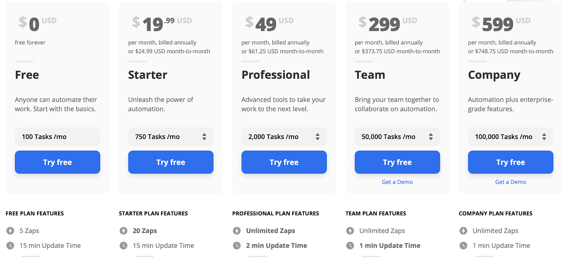Click Try free on the Free plan
This screenshot has height=259, width=566.
click(x=57, y=162)
